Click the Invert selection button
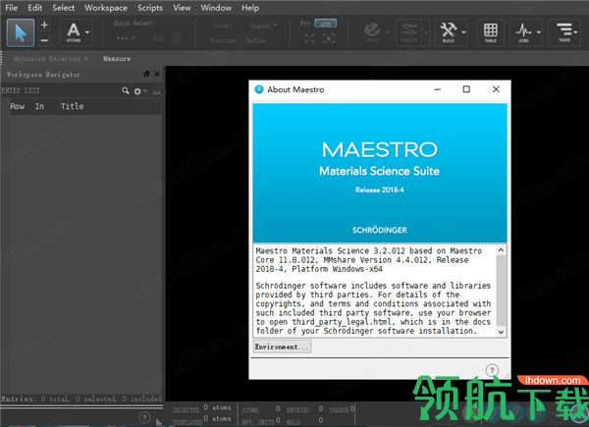The width and height of the screenshot is (589, 427). (x=223, y=26)
